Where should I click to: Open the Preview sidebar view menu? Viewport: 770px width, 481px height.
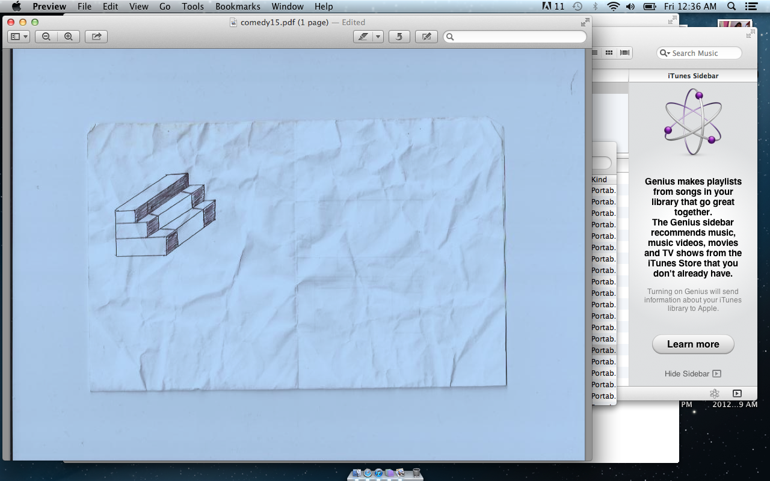pos(19,37)
